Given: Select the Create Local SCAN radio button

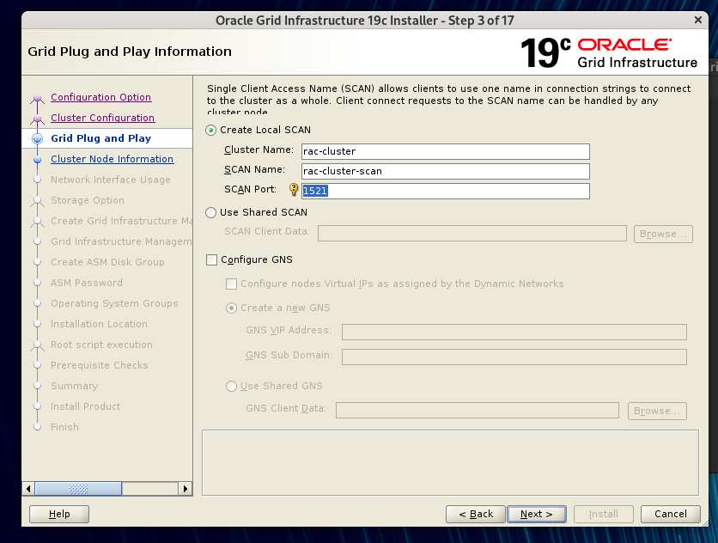Looking at the screenshot, I should (210, 131).
